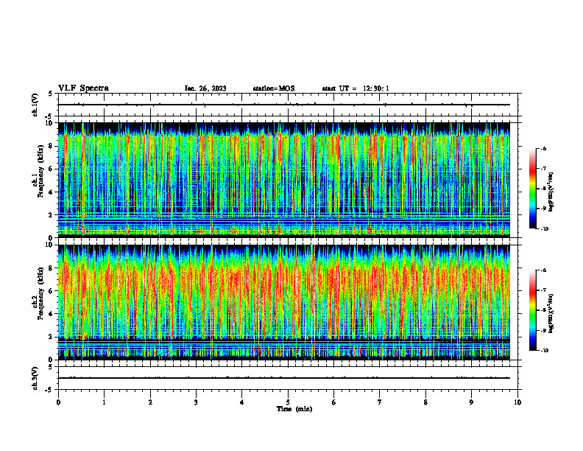This screenshot has width=583, height=451.
Task: Click the "start UT = 12:30: 1" label
Action: coord(356,88)
